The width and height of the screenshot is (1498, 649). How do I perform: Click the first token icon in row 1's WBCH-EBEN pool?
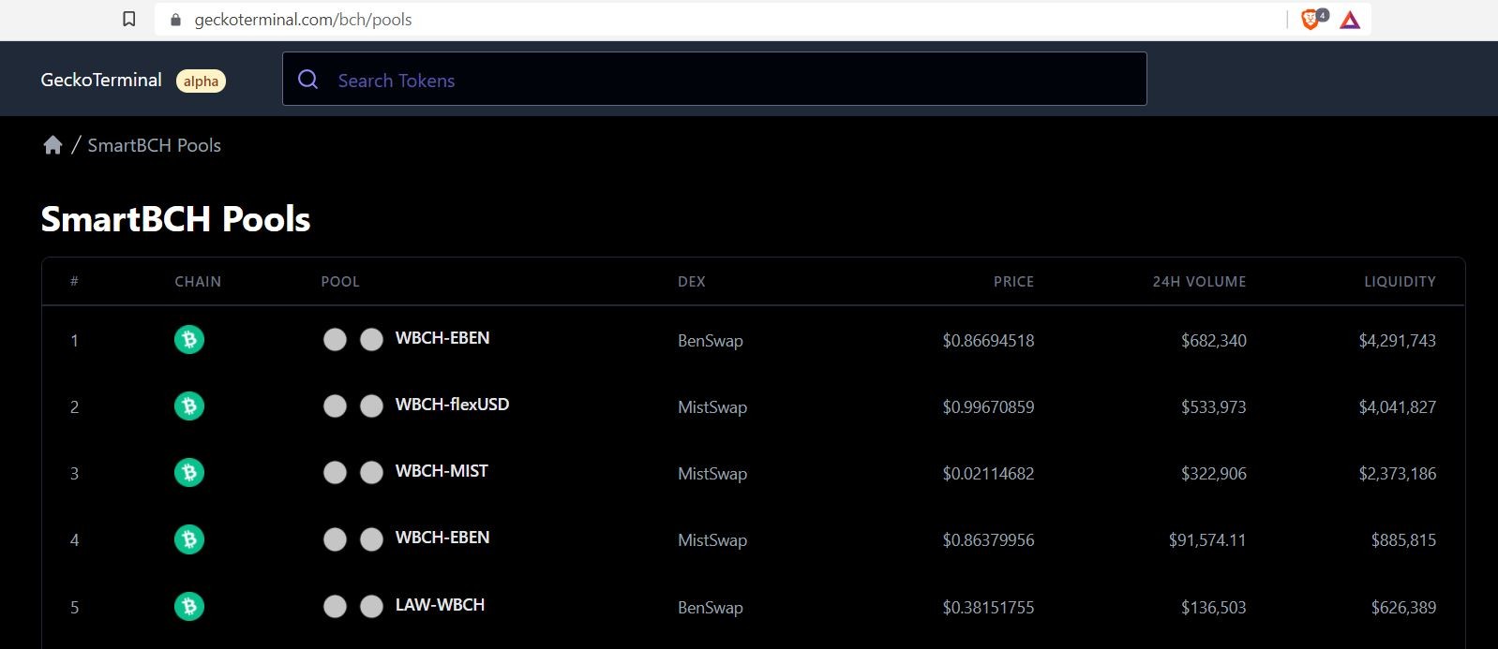pyautogui.click(x=335, y=339)
